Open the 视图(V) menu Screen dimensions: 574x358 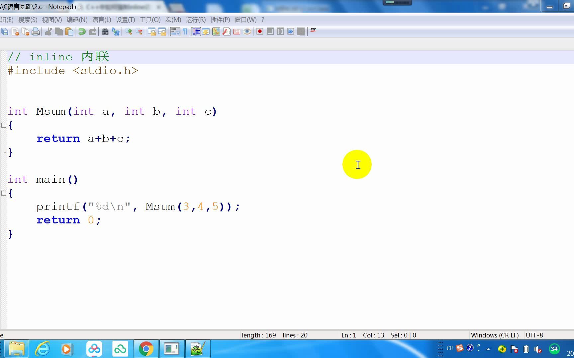(x=52, y=20)
